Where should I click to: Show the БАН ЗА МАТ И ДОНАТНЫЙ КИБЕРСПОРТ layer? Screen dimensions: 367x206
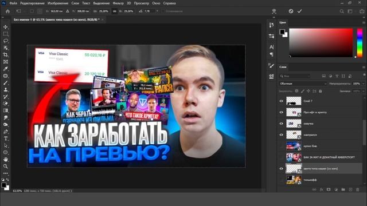(282, 157)
